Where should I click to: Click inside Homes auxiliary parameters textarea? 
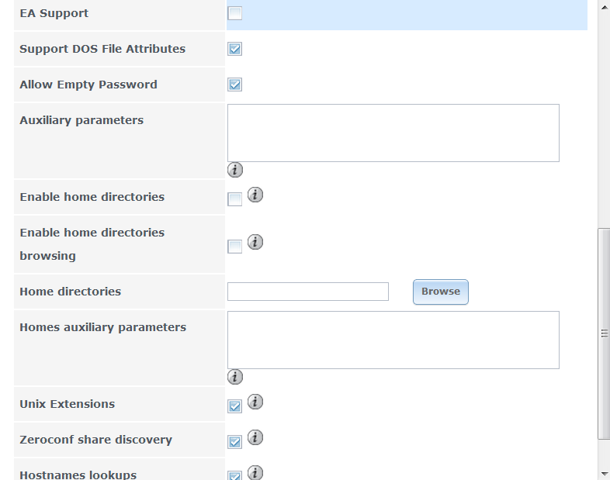click(393, 340)
